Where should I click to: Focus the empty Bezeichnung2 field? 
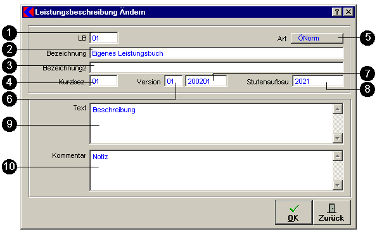[x=217, y=68]
